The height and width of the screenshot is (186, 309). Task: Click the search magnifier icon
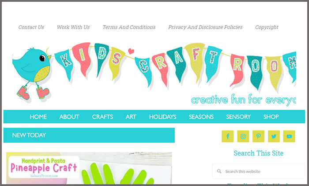tap(219, 171)
